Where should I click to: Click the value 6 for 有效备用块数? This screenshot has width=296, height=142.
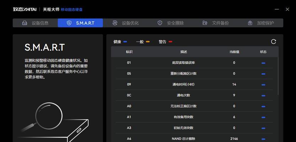[x=234, y=117]
